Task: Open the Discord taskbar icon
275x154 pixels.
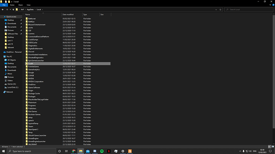Action: (95, 151)
